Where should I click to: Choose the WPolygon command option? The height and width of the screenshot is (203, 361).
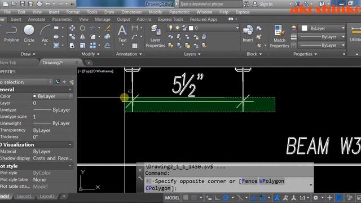click(272, 181)
